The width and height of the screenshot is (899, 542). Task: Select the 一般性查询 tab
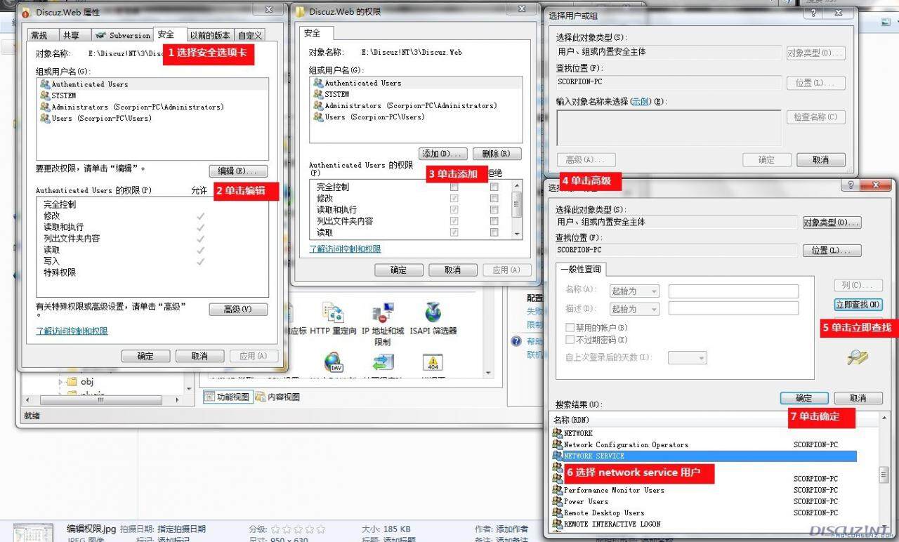(x=580, y=270)
